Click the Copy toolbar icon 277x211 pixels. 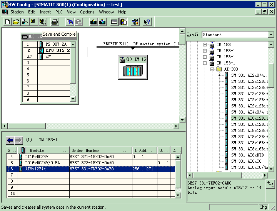(x=70, y=22)
